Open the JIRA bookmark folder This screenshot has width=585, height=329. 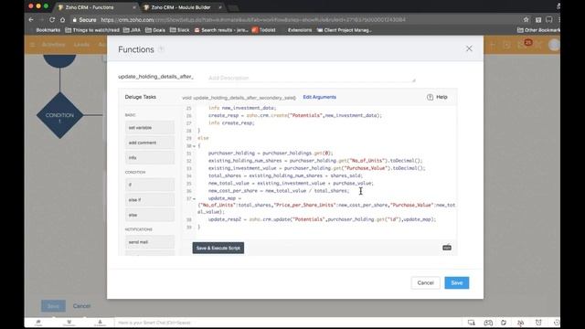pyautogui.click(x=132, y=30)
